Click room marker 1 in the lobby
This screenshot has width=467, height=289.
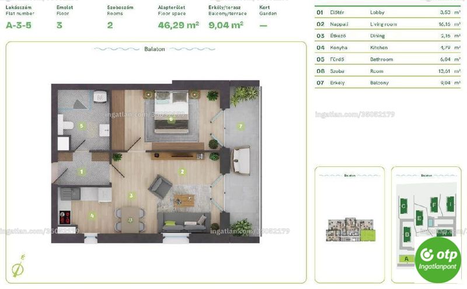[x=82, y=172]
